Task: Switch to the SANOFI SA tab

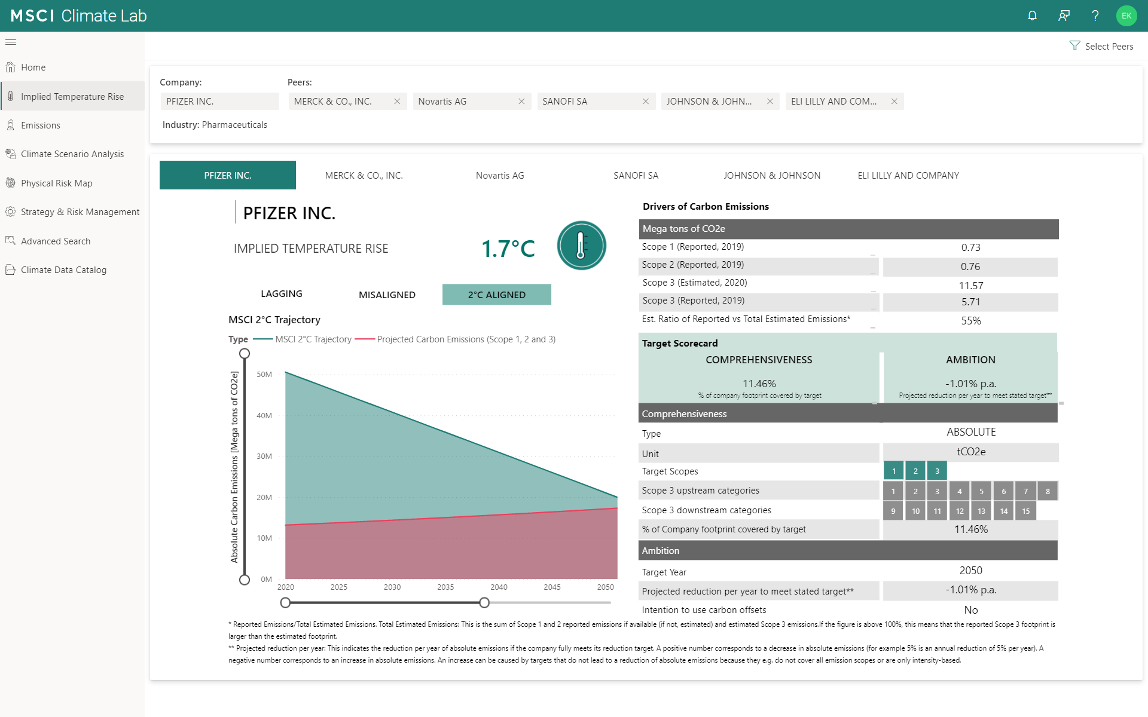Action: pyautogui.click(x=636, y=175)
